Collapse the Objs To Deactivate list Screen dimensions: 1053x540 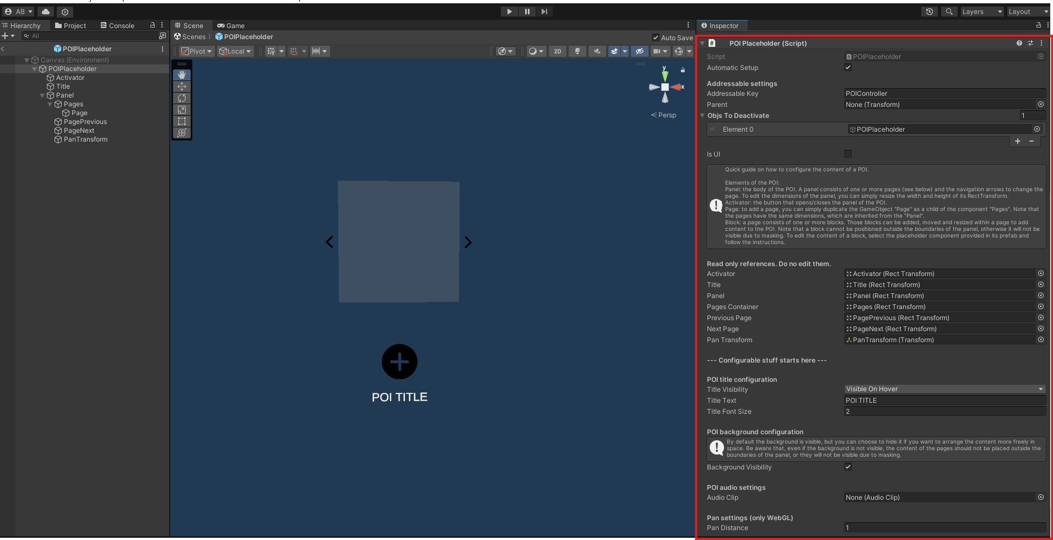click(x=703, y=116)
